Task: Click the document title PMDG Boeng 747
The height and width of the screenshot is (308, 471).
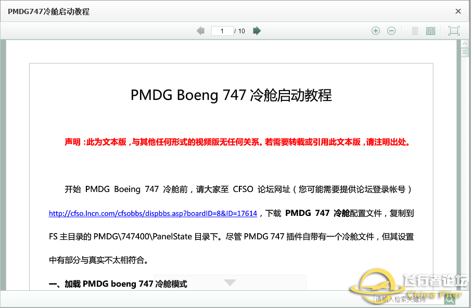Action: (x=231, y=95)
